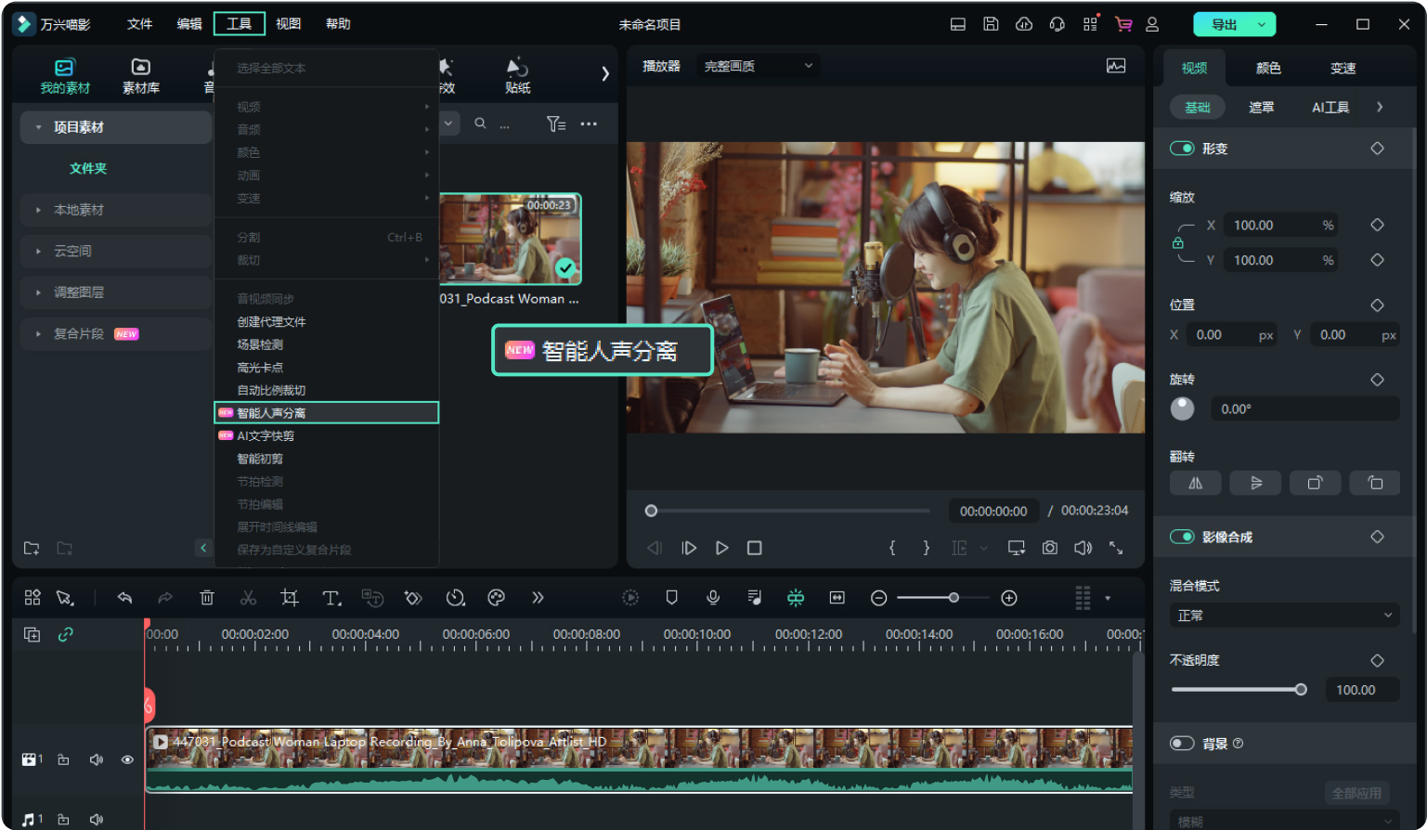Select the Podcast Woman video thumbnail
The image size is (1427, 830).
[x=511, y=240]
